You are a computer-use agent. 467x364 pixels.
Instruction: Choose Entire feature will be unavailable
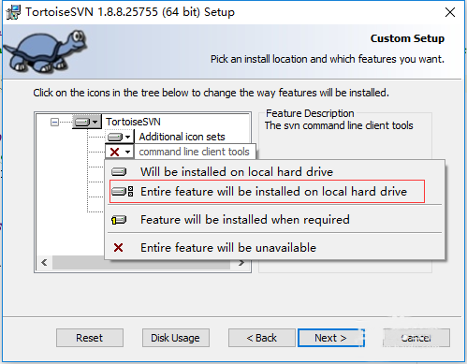coord(274,248)
